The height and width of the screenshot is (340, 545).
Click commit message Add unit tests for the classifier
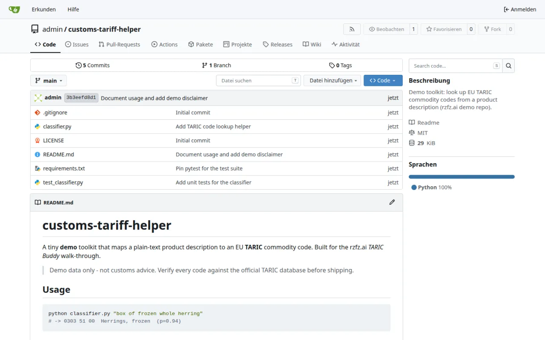[x=214, y=183]
